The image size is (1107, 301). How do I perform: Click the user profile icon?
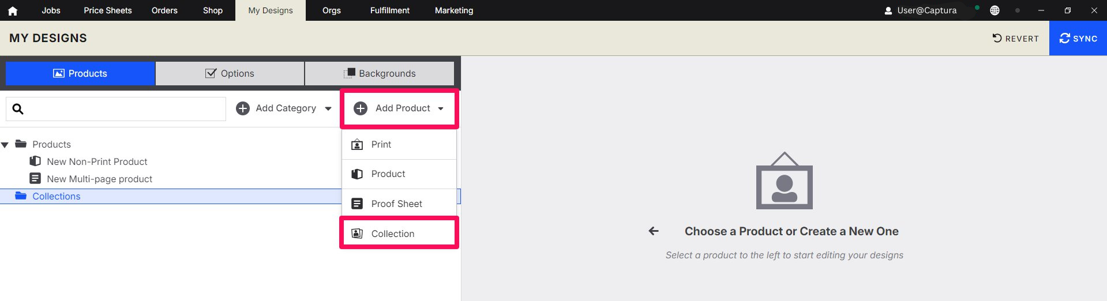pos(888,10)
